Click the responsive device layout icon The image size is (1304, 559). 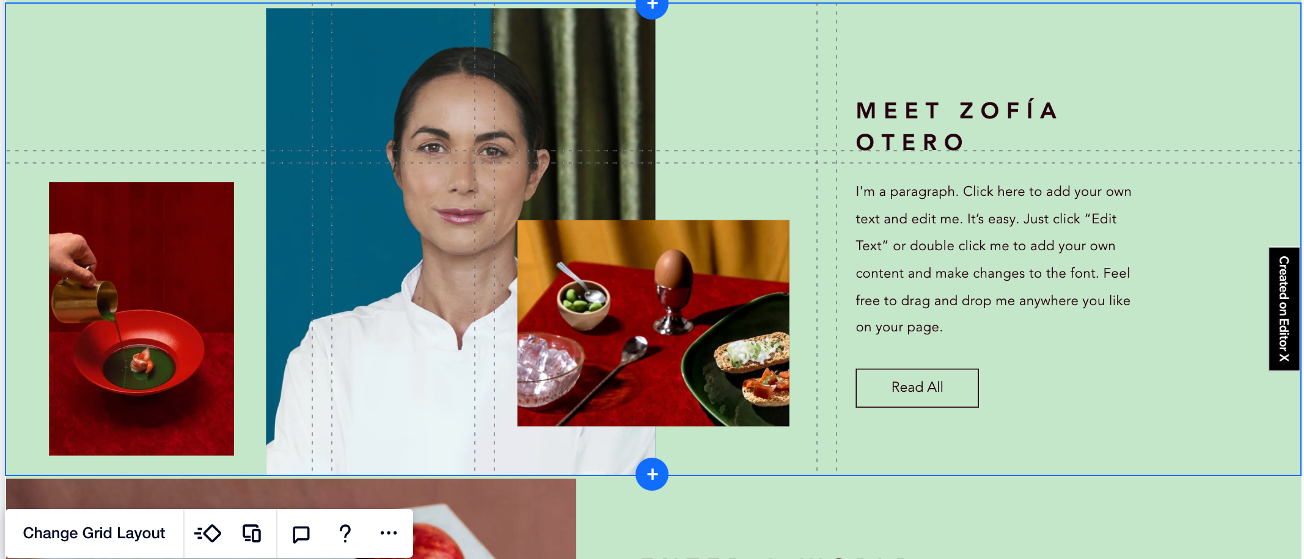[x=252, y=533]
